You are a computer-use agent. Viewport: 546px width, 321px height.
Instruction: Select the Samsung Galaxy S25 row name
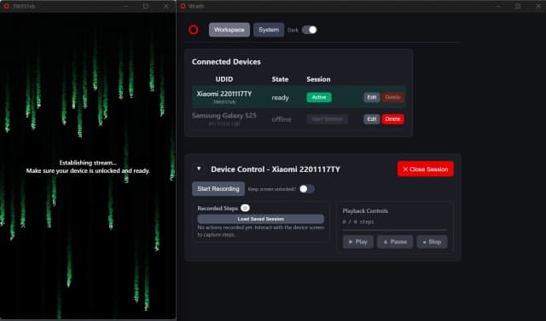click(224, 116)
